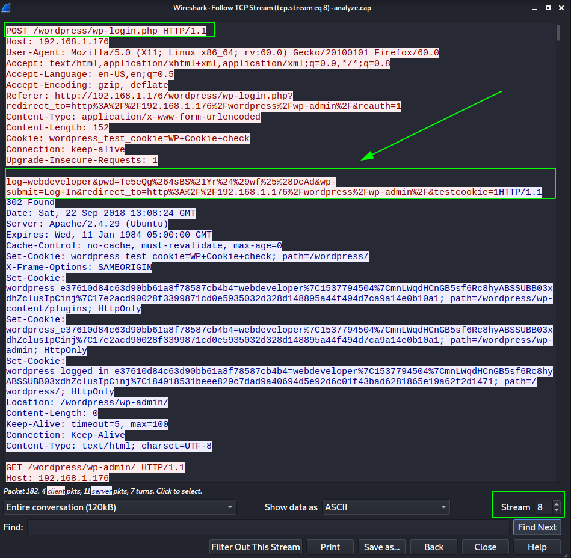
Task: Click the Stream number value field
Action: point(542,507)
